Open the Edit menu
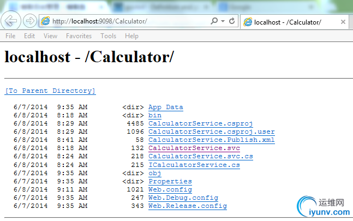 (x=29, y=36)
